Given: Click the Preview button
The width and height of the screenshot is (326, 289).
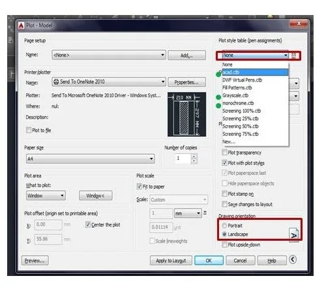Looking at the screenshot, I should 35,260.
